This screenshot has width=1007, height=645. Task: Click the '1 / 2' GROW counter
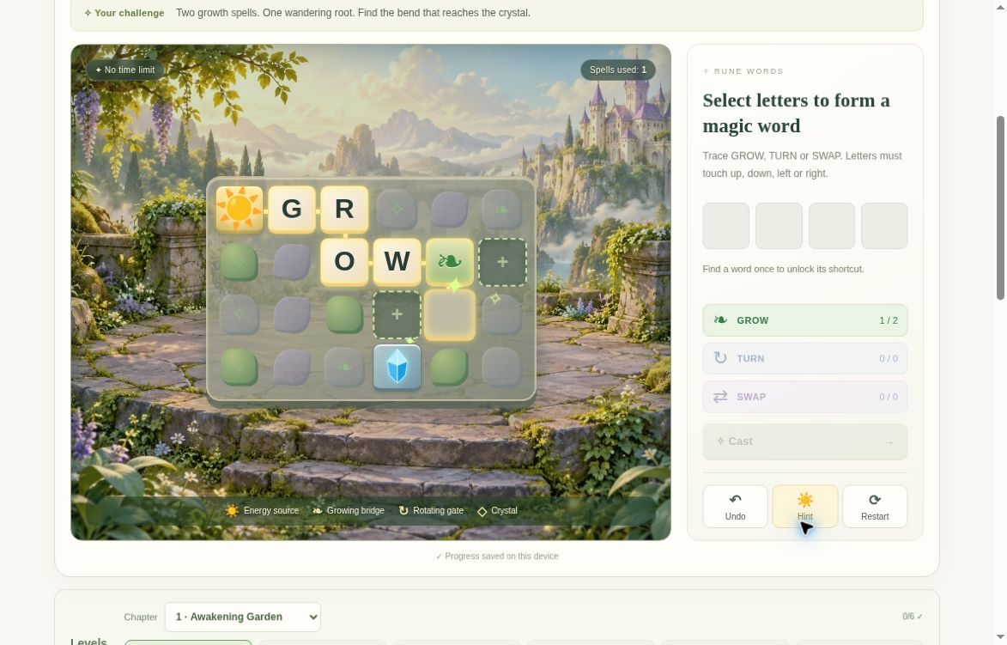pos(889,320)
